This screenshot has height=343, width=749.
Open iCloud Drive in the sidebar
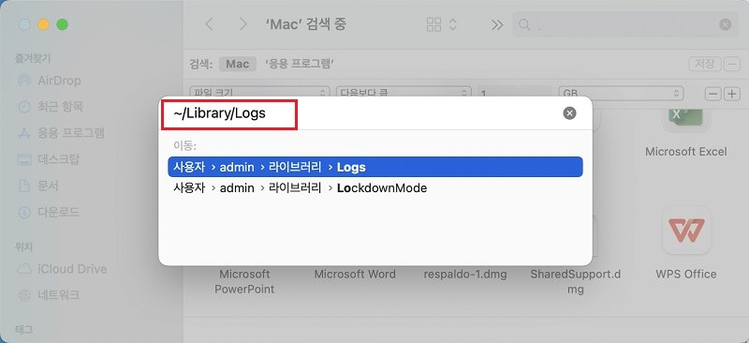pos(62,269)
